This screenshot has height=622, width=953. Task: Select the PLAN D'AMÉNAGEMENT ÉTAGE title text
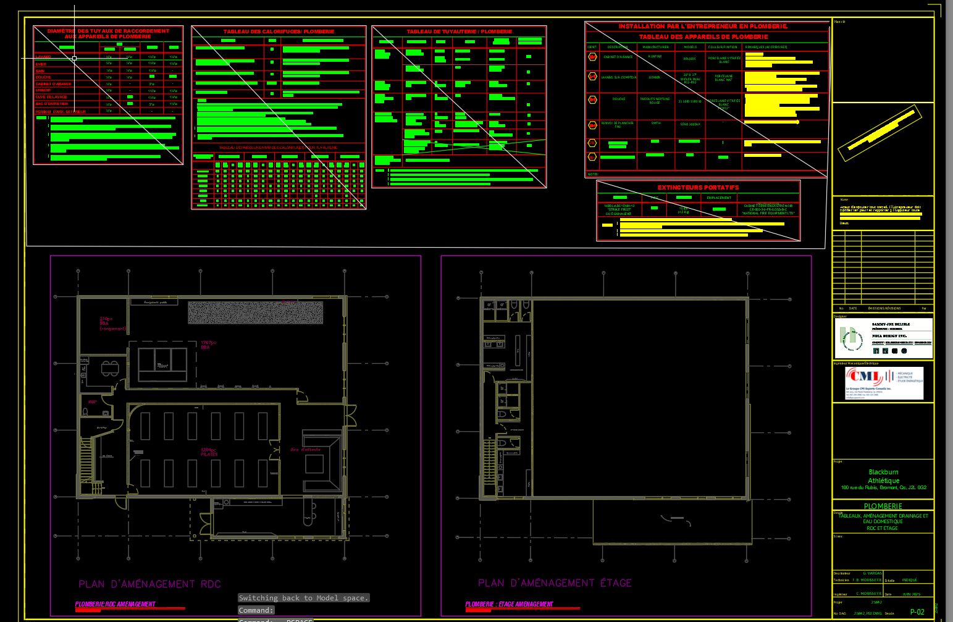[555, 582]
